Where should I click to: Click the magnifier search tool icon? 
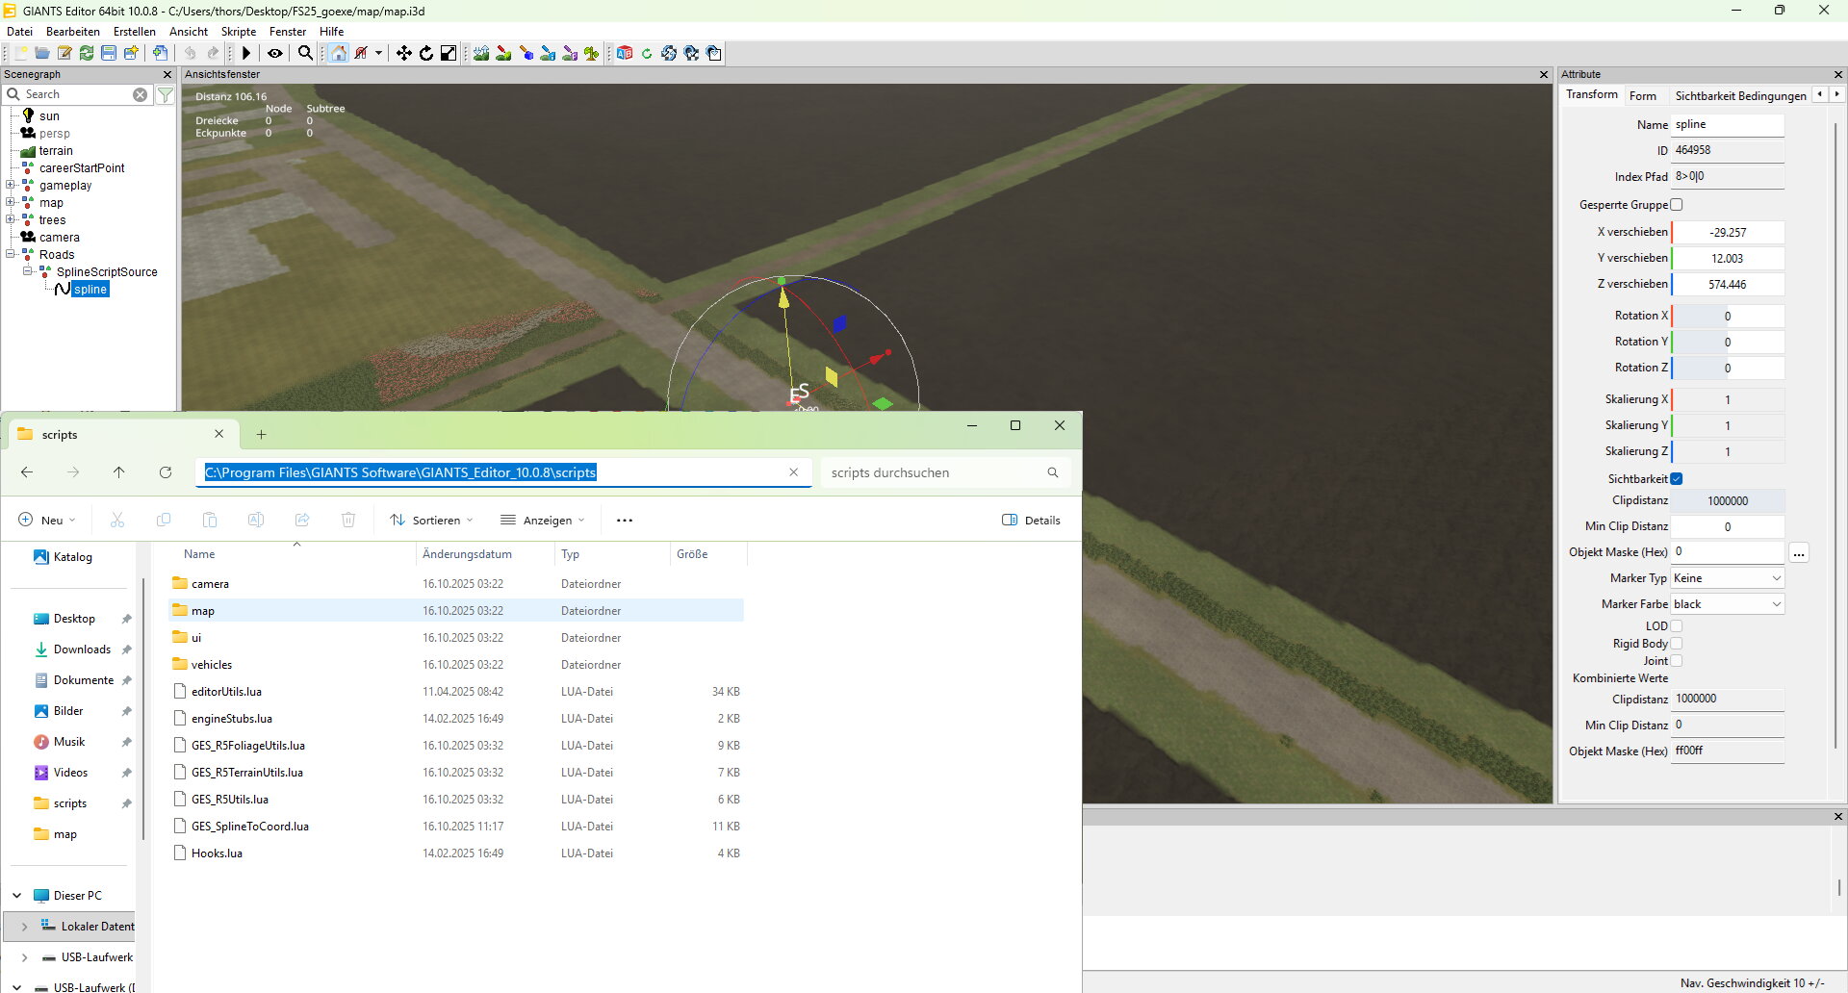(305, 54)
